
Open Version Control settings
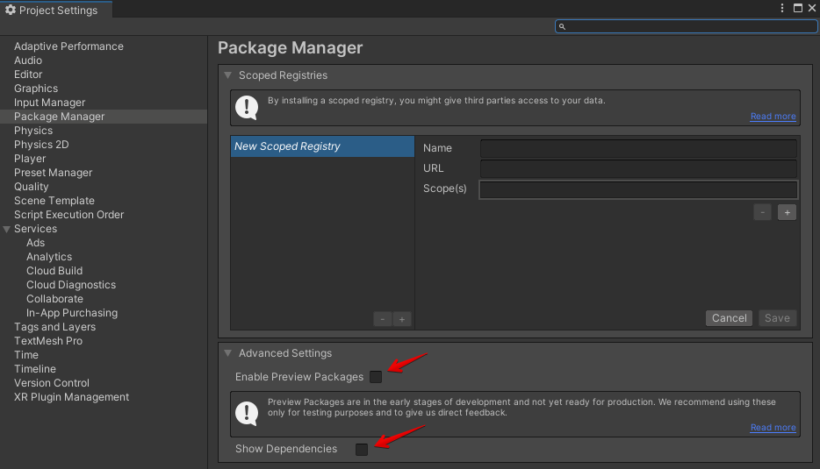coord(51,383)
